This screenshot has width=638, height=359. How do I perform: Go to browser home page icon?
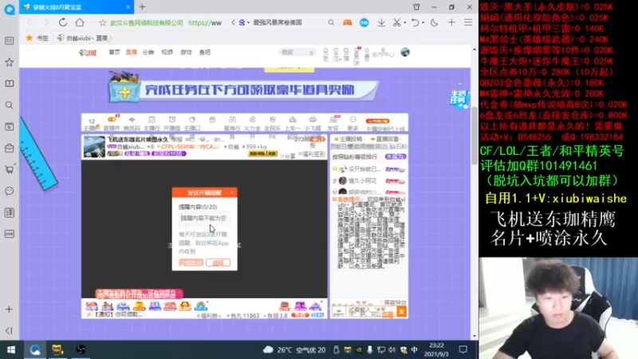pos(80,22)
